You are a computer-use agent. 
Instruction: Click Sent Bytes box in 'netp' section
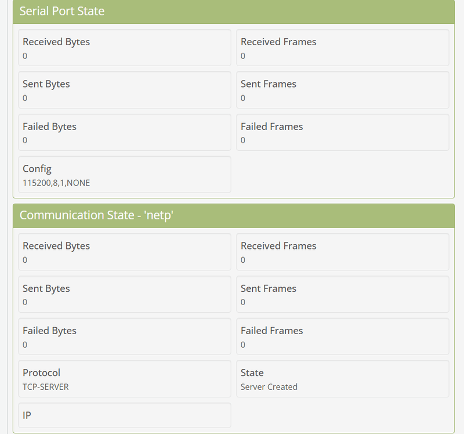[125, 294]
